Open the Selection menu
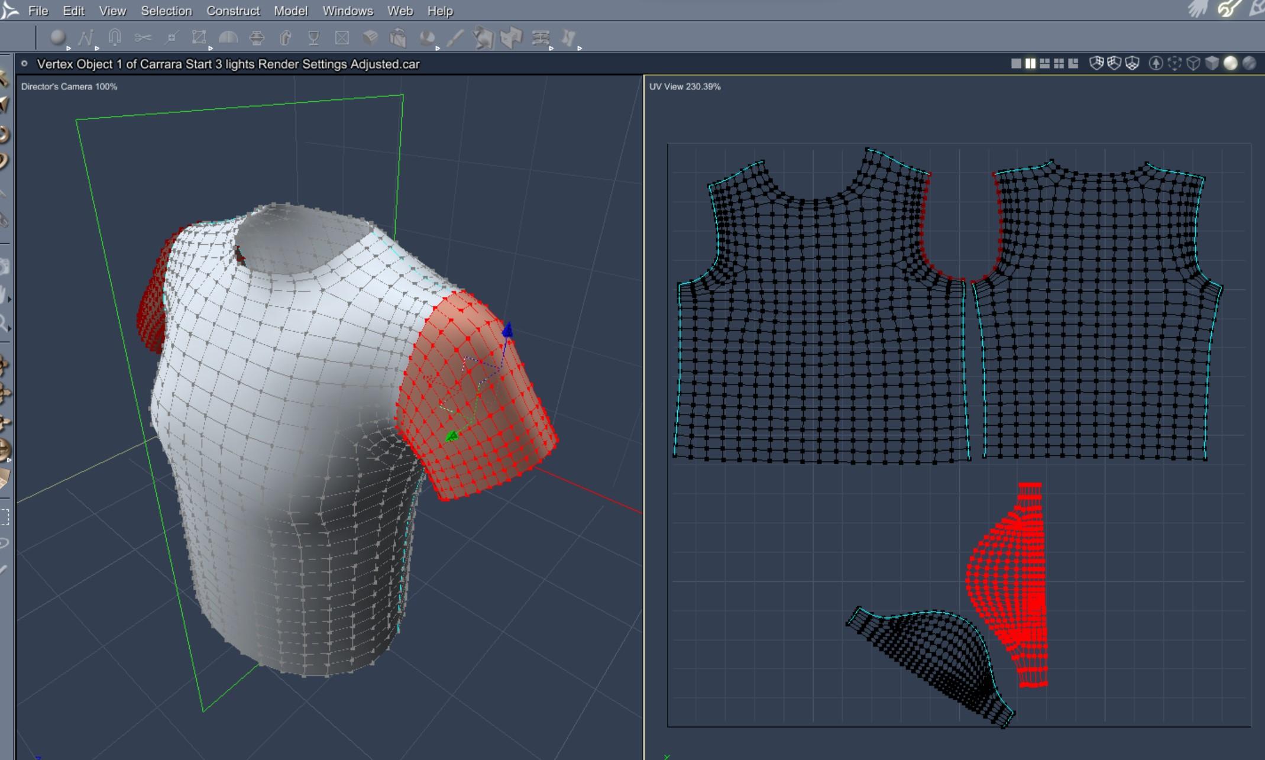 tap(166, 11)
